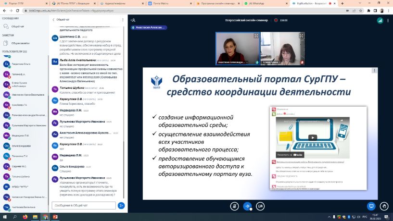Focus the 'Сообщение в Общий чат' input
Viewport: 393px width, 221px height.
point(84,206)
